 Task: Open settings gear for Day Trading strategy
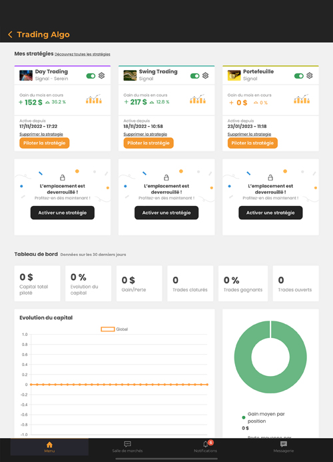(102, 76)
